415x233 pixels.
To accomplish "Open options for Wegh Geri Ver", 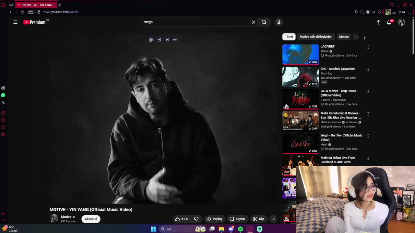I will pos(368,136).
